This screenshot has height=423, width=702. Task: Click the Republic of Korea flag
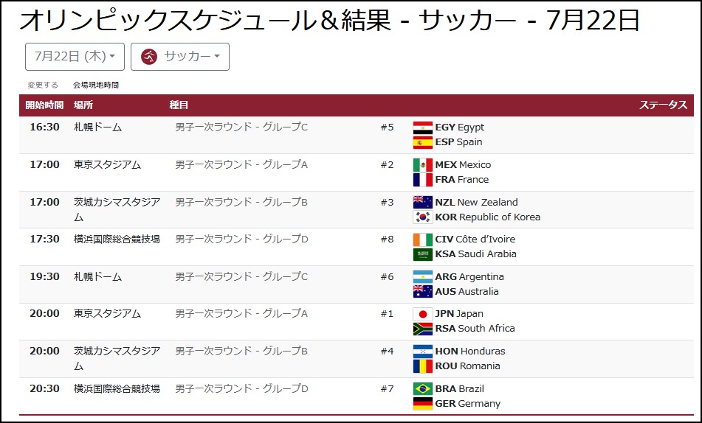coord(423,217)
